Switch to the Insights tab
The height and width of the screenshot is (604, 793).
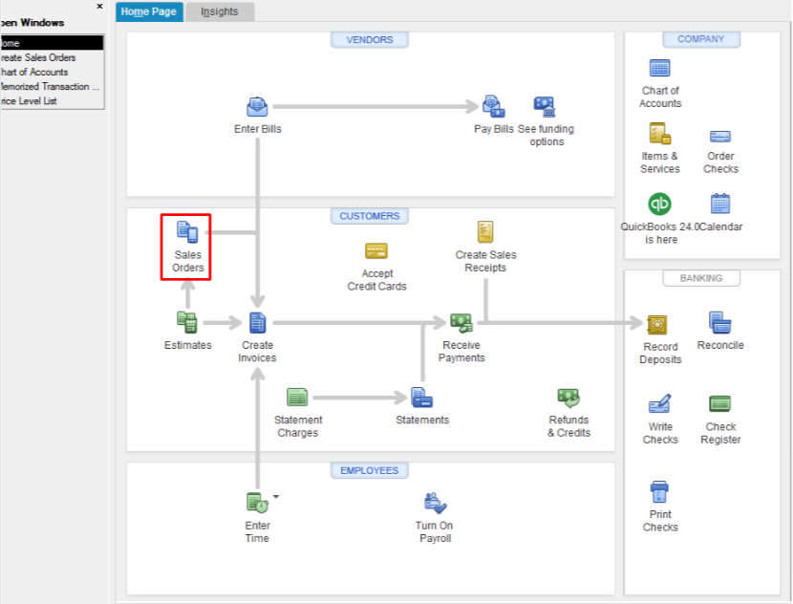[219, 11]
